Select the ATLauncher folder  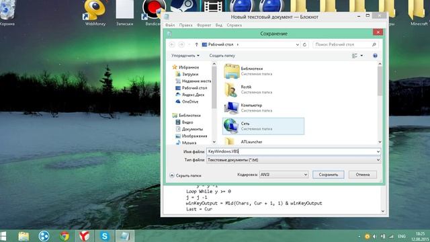263,141
